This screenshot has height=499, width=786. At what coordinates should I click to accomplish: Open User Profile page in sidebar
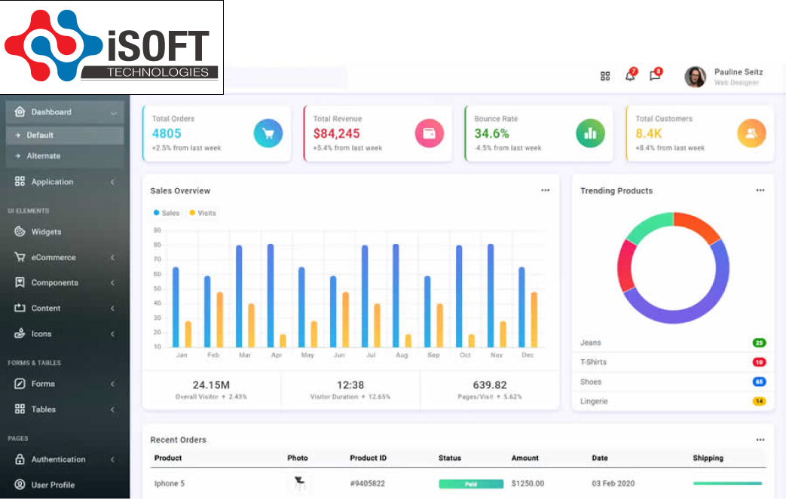pos(53,485)
